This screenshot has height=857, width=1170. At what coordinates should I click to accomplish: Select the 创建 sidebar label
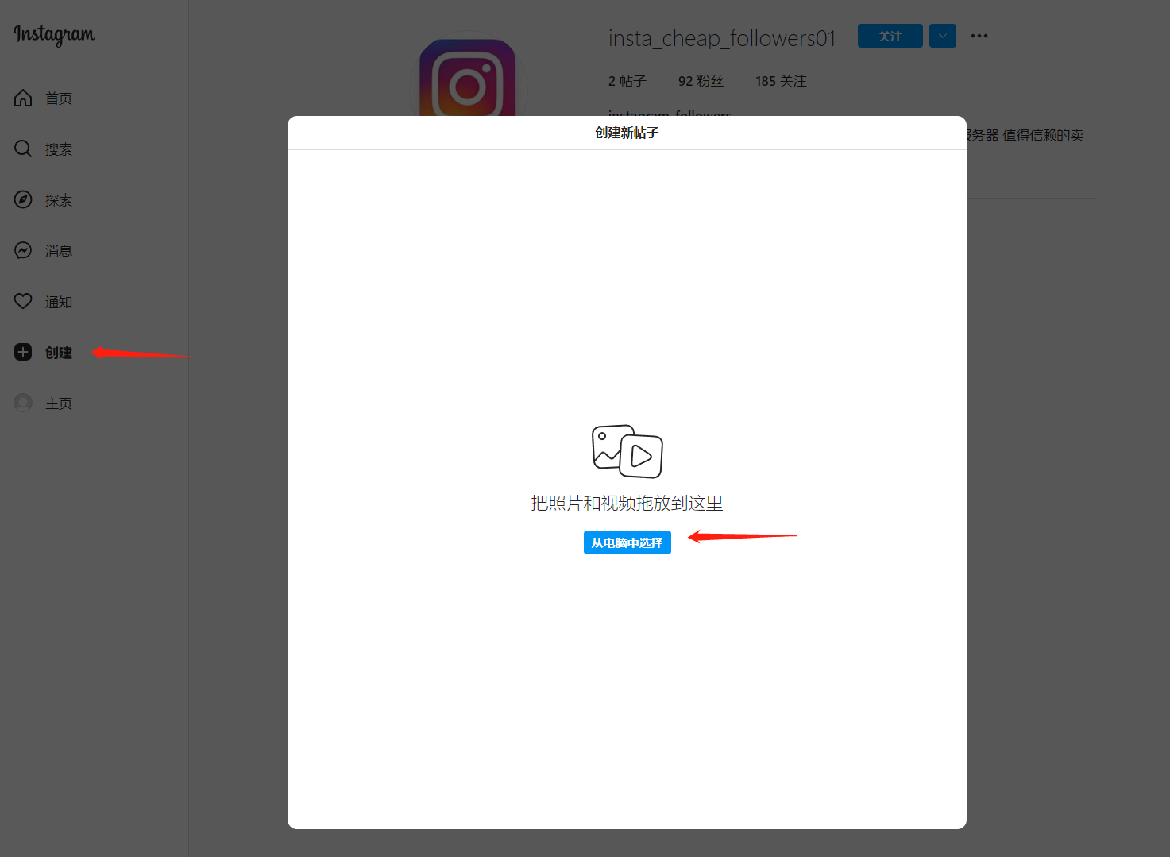click(x=59, y=353)
